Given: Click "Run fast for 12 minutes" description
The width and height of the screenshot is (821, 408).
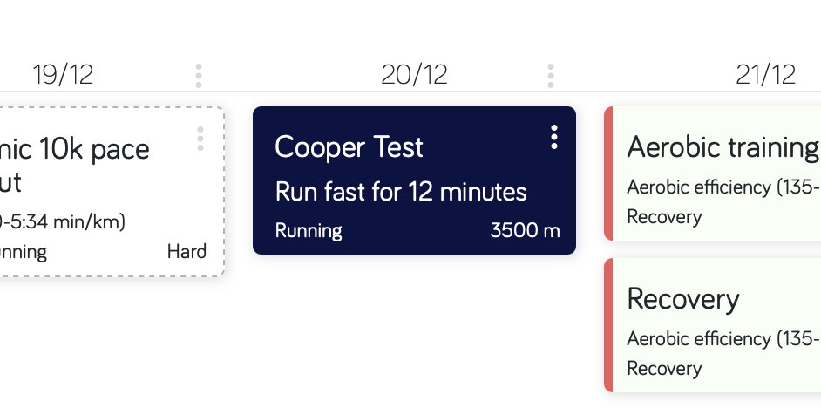Looking at the screenshot, I should coord(401,191).
